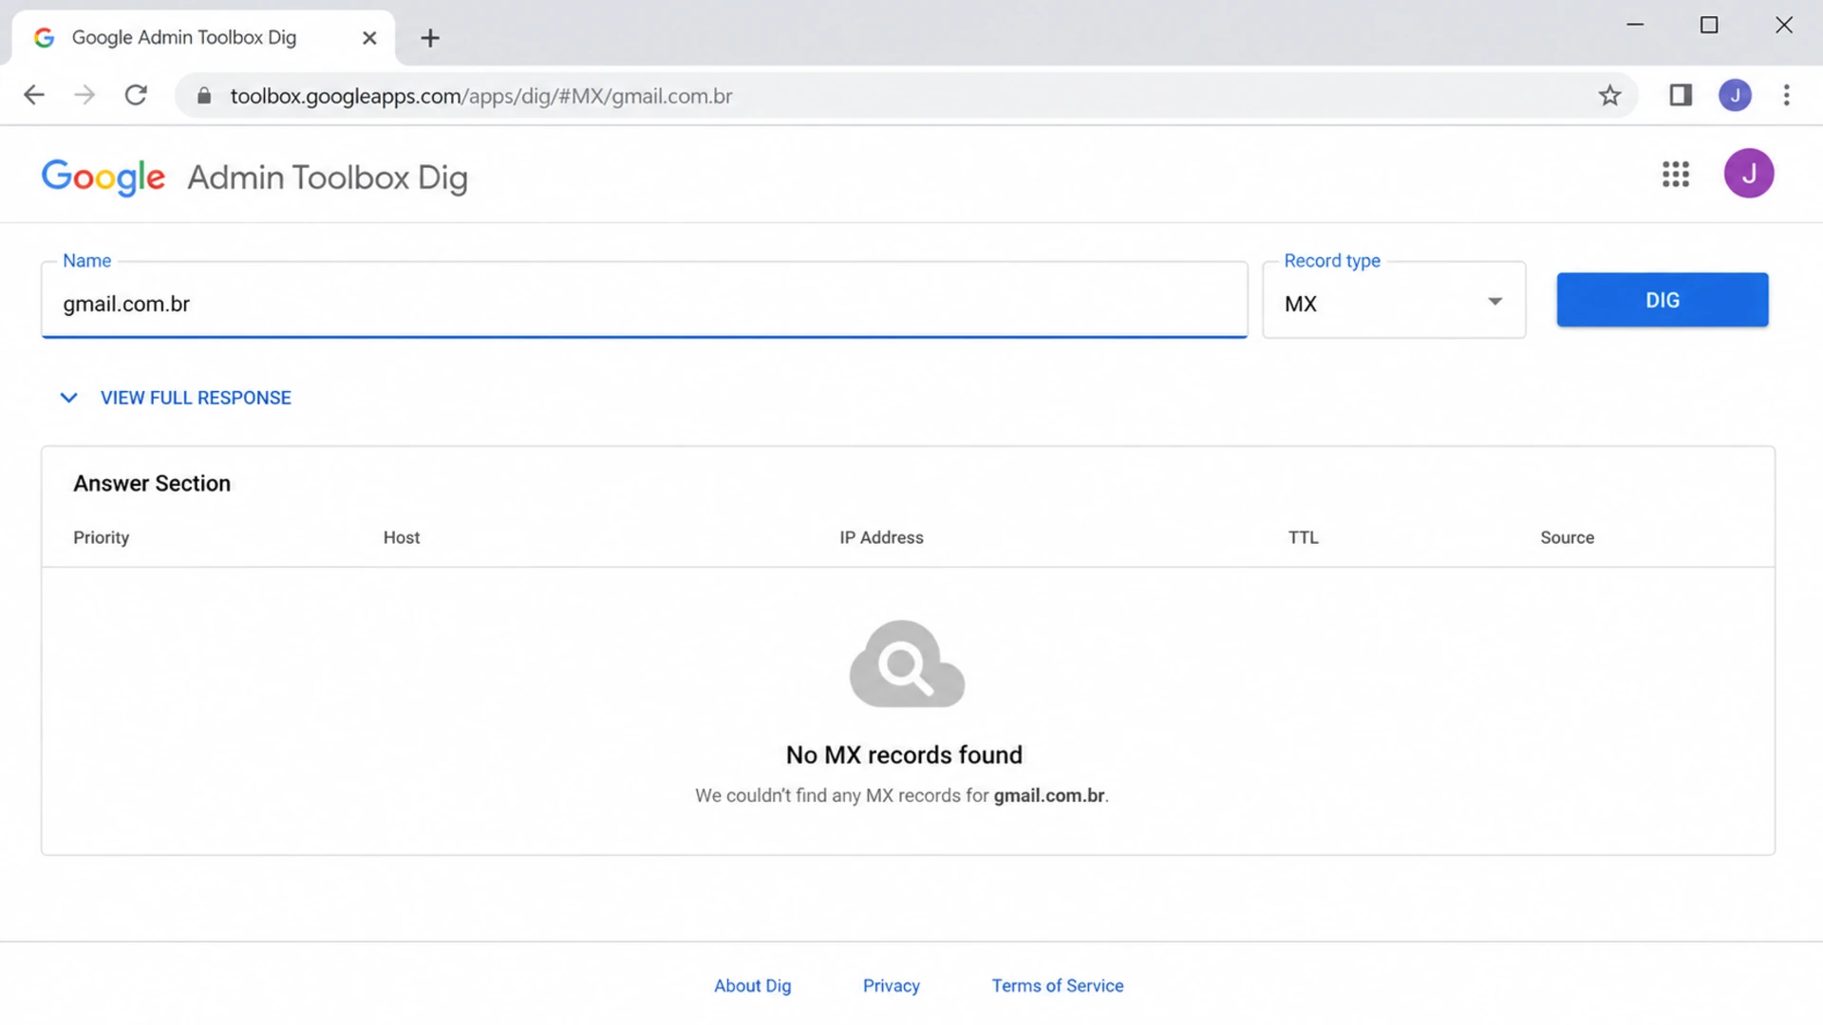Select the Google Admin Toolbox Dig tab
The width and height of the screenshot is (1823, 1025).
pos(202,38)
